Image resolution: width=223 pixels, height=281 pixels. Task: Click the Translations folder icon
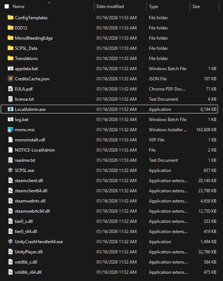pos(11,58)
